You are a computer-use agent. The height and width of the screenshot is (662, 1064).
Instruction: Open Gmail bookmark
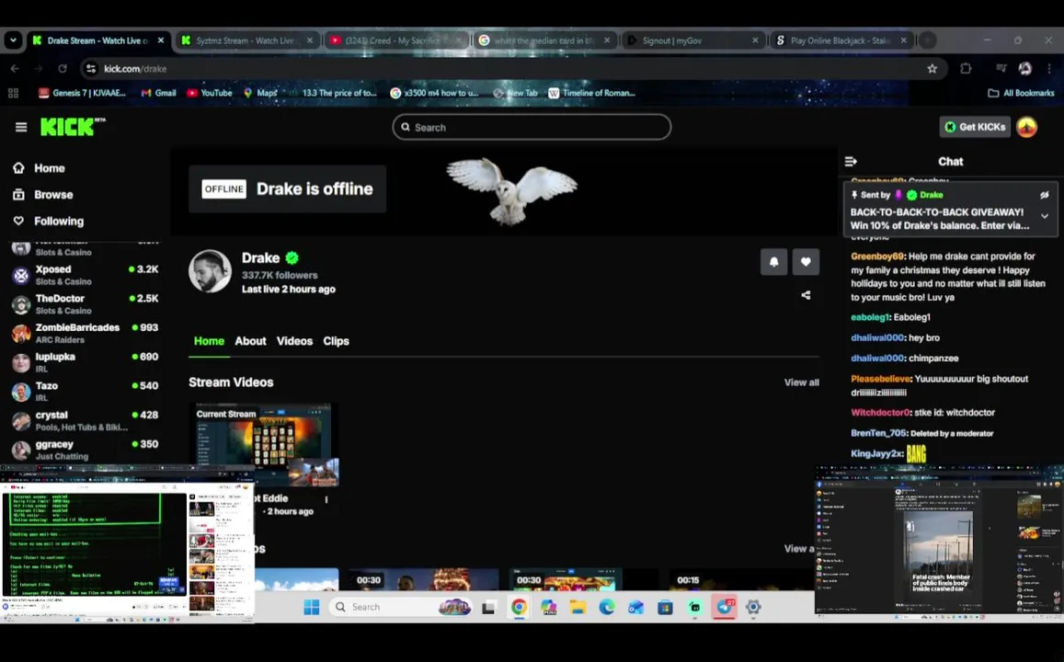point(159,93)
